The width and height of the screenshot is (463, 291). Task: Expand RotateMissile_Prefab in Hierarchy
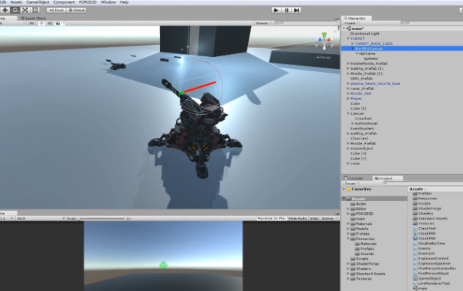click(348, 64)
